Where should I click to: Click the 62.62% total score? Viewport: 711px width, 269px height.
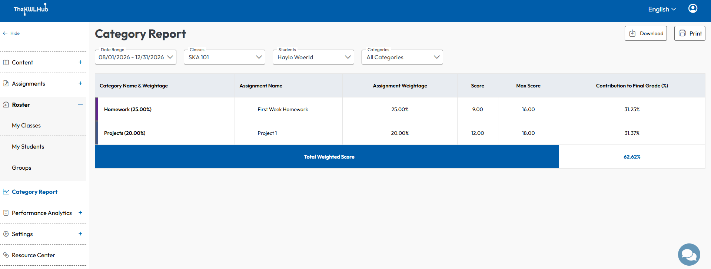(632, 157)
